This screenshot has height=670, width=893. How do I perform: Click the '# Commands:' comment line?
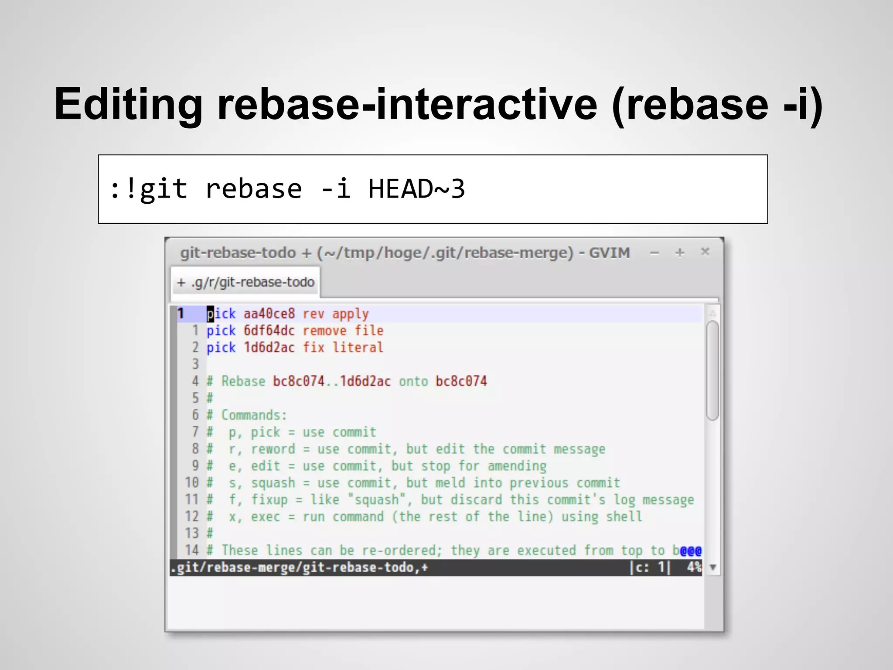(247, 415)
